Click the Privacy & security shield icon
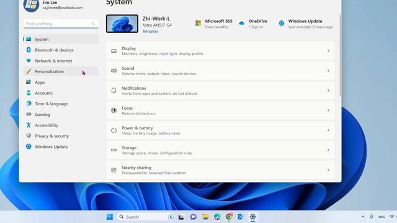The image size is (397, 223). point(29,136)
